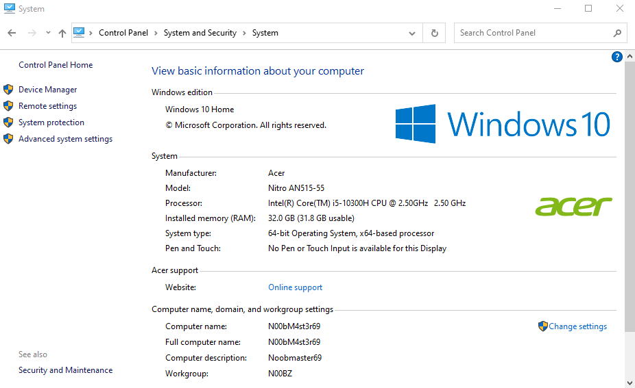
Task: Click processor value Intel Core i5-10300H
Action: tap(367, 203)
